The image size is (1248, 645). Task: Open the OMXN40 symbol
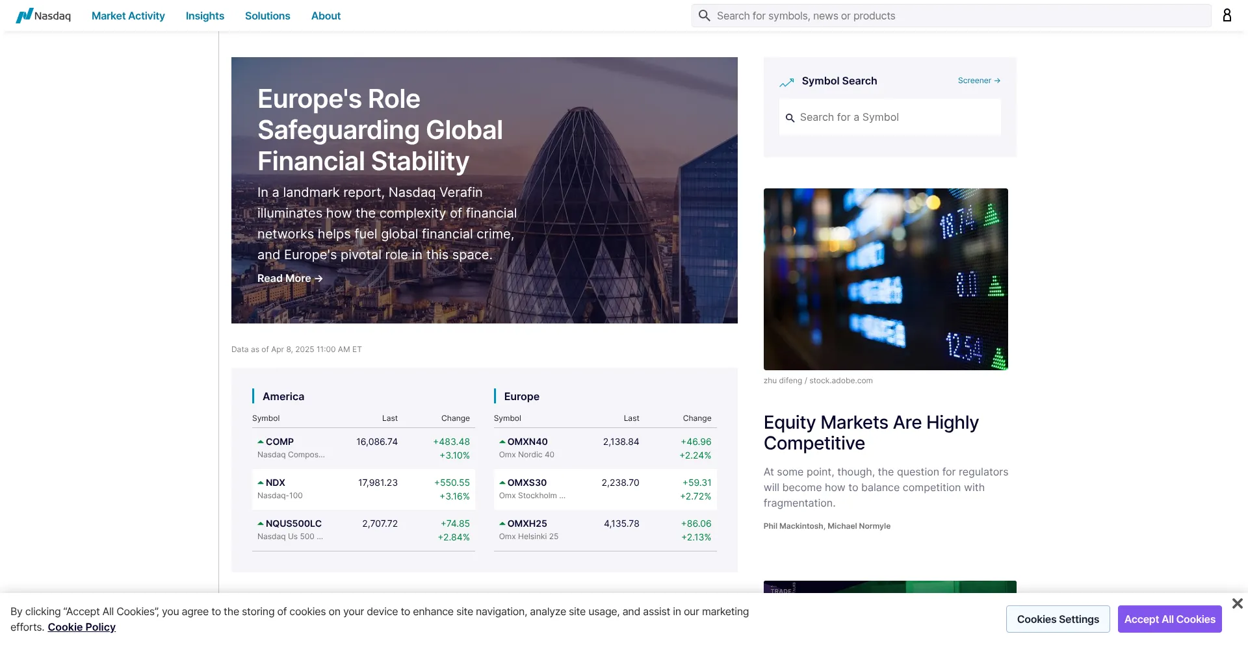point(527,442)
